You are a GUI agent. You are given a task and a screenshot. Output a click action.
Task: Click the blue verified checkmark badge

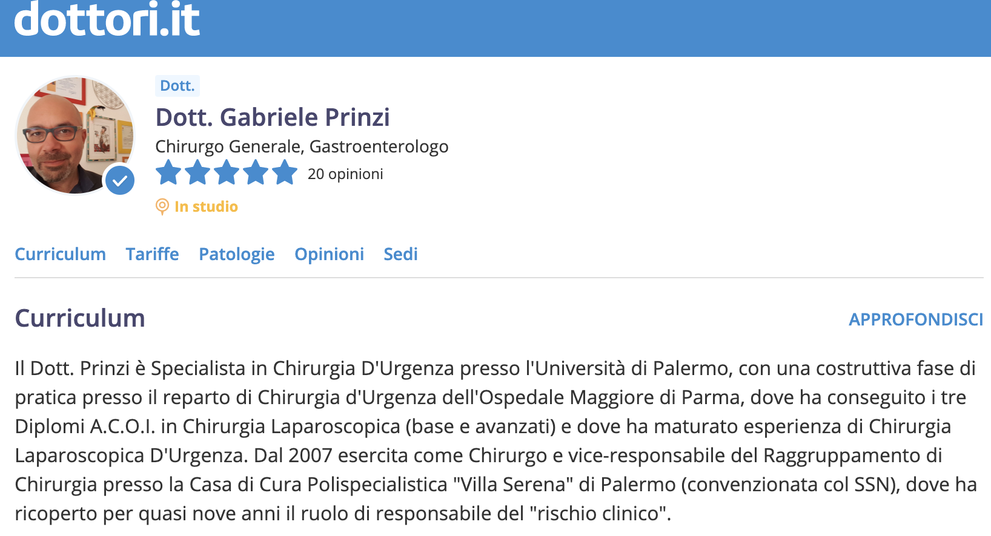[120, 180]
